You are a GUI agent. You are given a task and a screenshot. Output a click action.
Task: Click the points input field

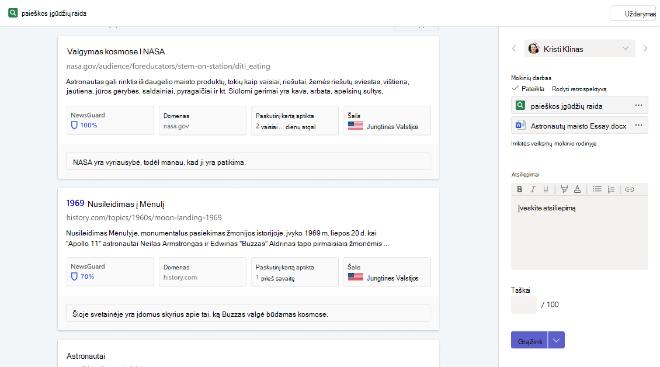[x=524, y=304]
